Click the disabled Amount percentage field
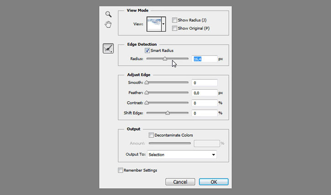 click(x=207, y=143)
